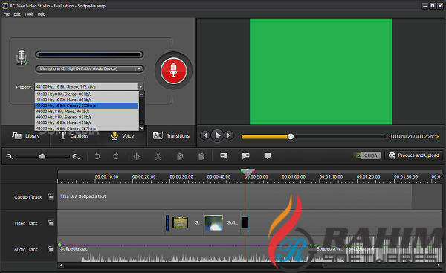Switch to the Captions tab
The width and height of the screenshot is (446, 273).
[74, 136]
